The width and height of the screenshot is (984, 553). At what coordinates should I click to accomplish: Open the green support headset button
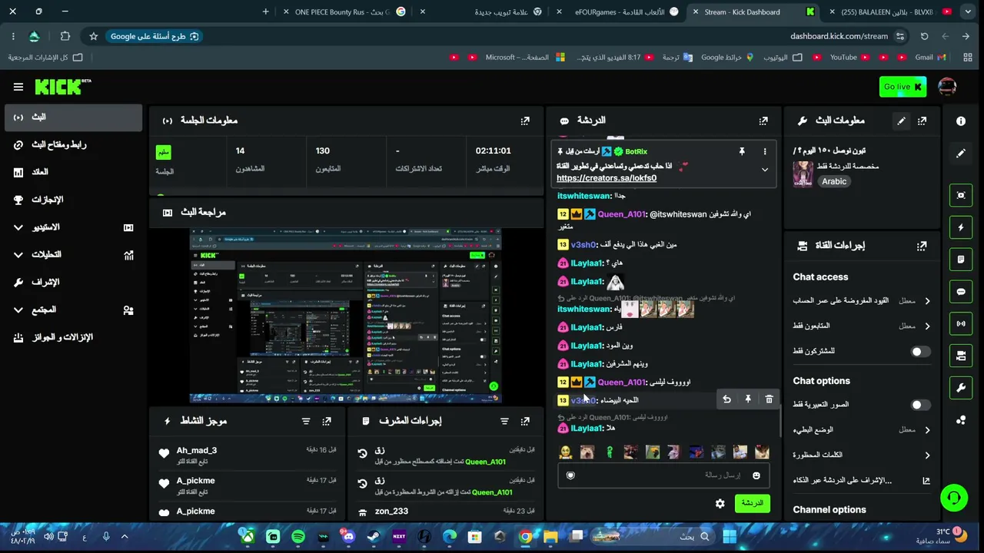pyautogui.click(x=954, y=498)
